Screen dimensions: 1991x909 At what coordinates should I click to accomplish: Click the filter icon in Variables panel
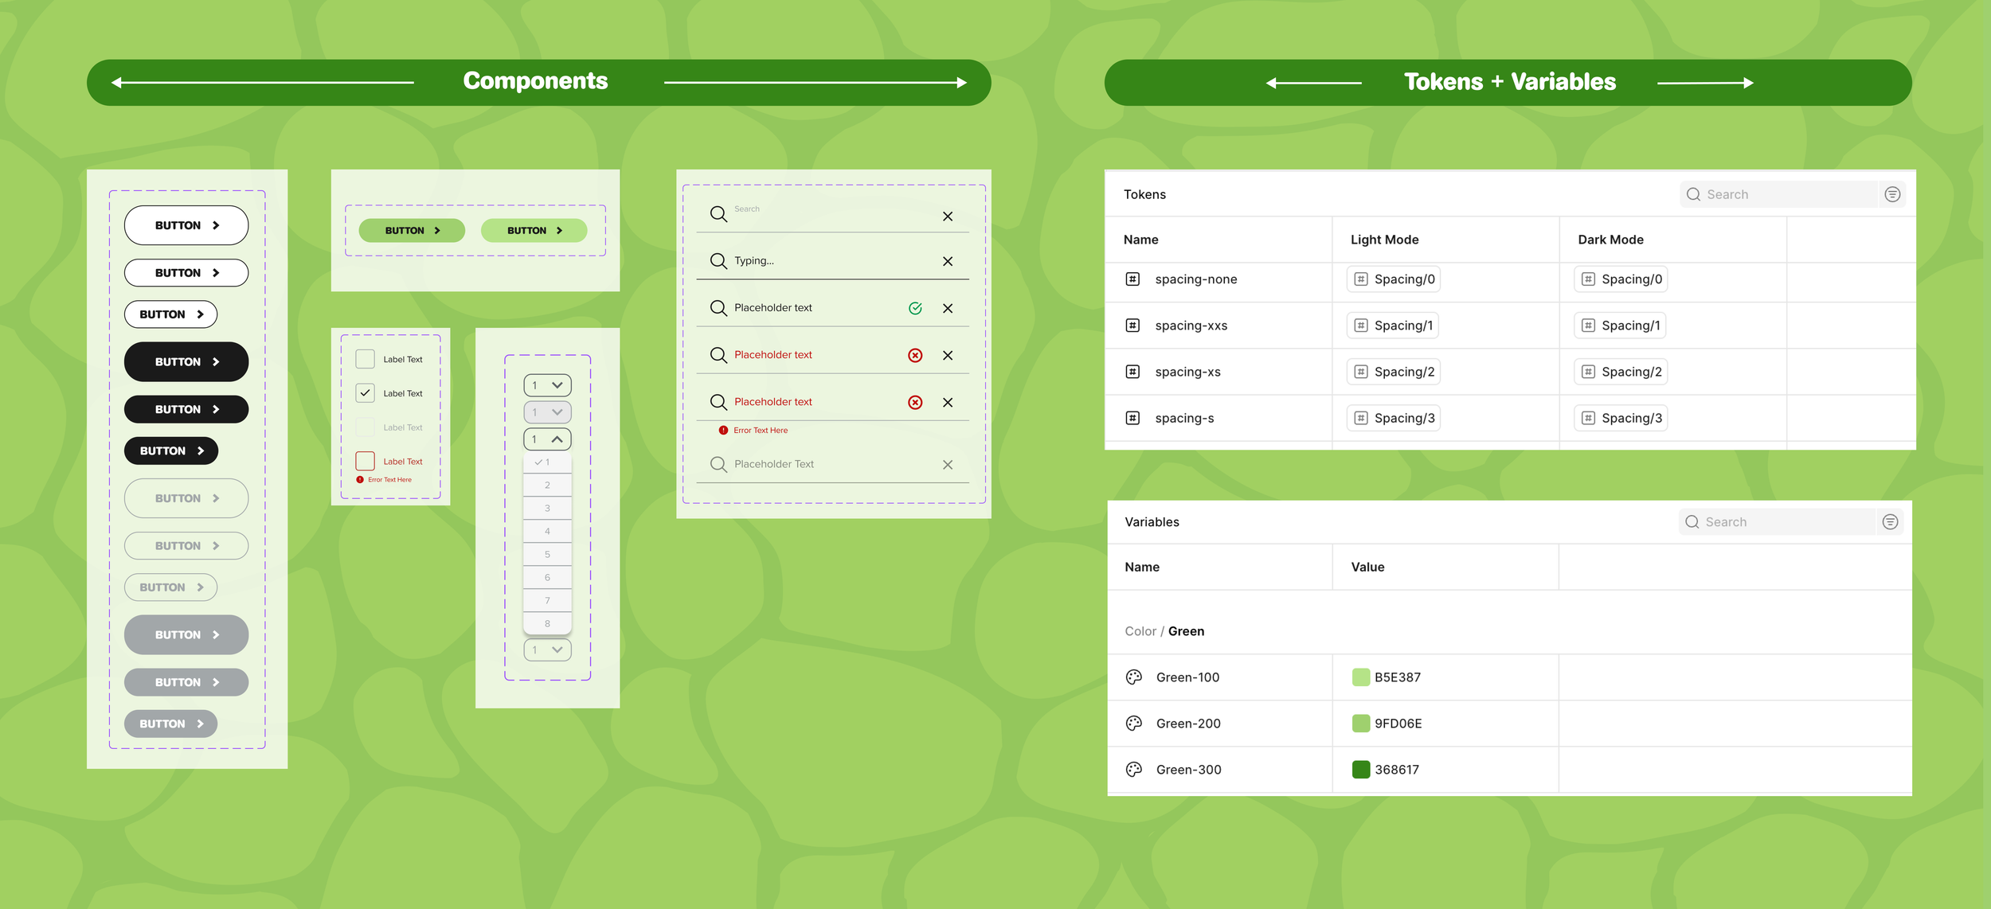coord(1890,522)
